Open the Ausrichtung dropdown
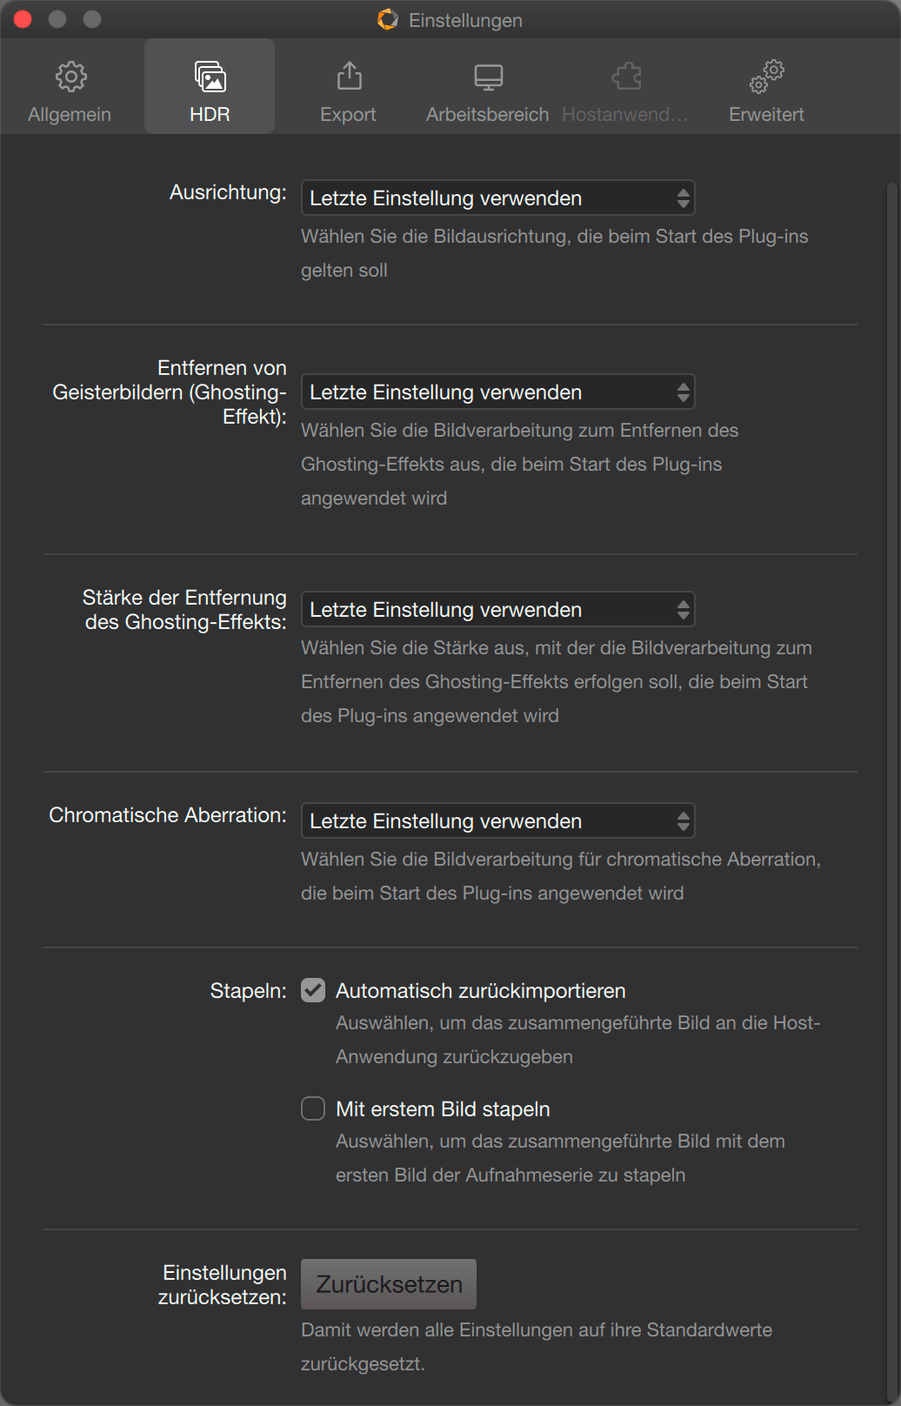901x1406 pixels. [497, 198]
